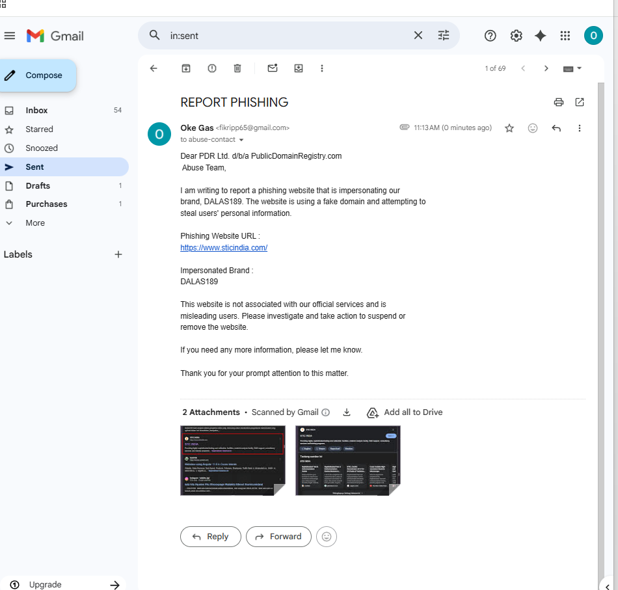Go to the newer email arrow
Image resolution: width=618 pixels, height=590 pixels.
[523, 68]
